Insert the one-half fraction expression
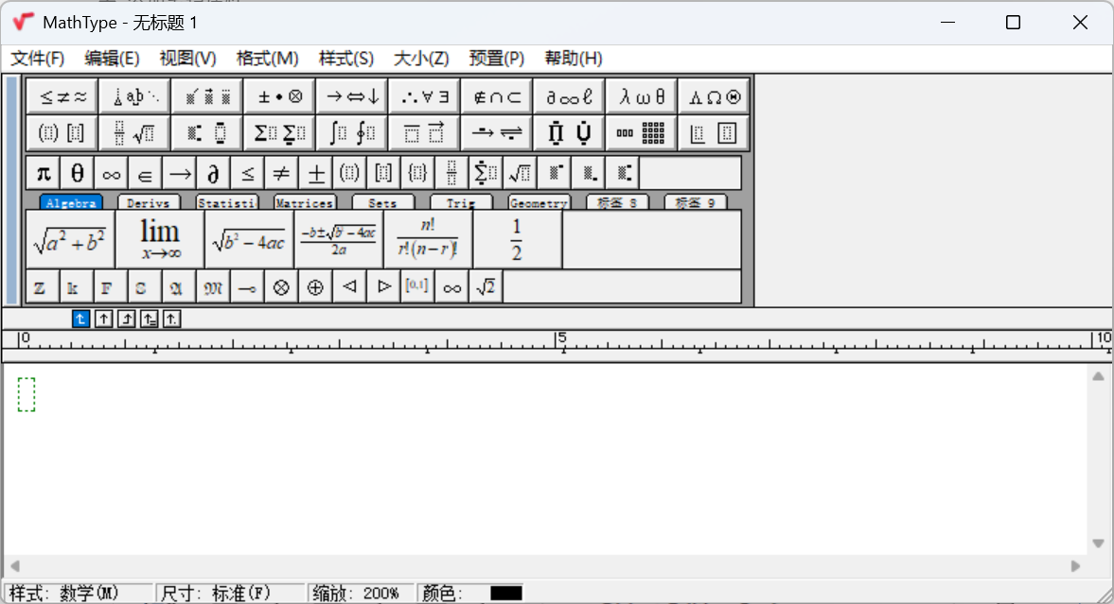Image resolution: width=1114 pixels, height=604 pixels. [517, 240]
